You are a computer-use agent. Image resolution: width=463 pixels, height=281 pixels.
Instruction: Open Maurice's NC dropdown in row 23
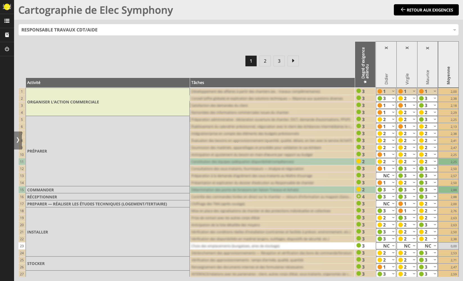(x=428, y=246)
